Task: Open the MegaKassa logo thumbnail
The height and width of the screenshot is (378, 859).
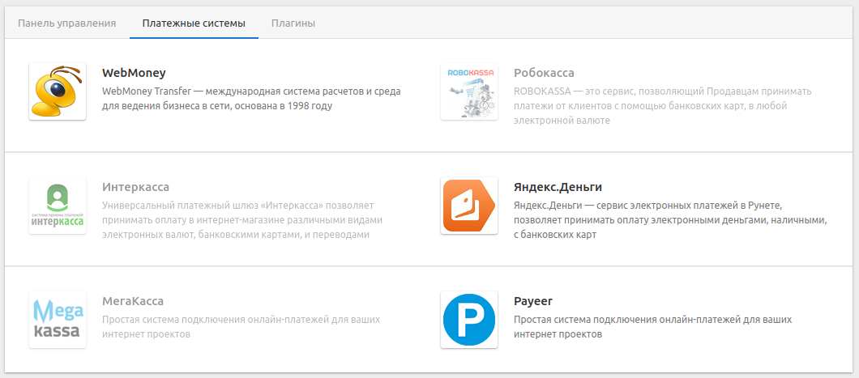Action: (x=58, y=320)
